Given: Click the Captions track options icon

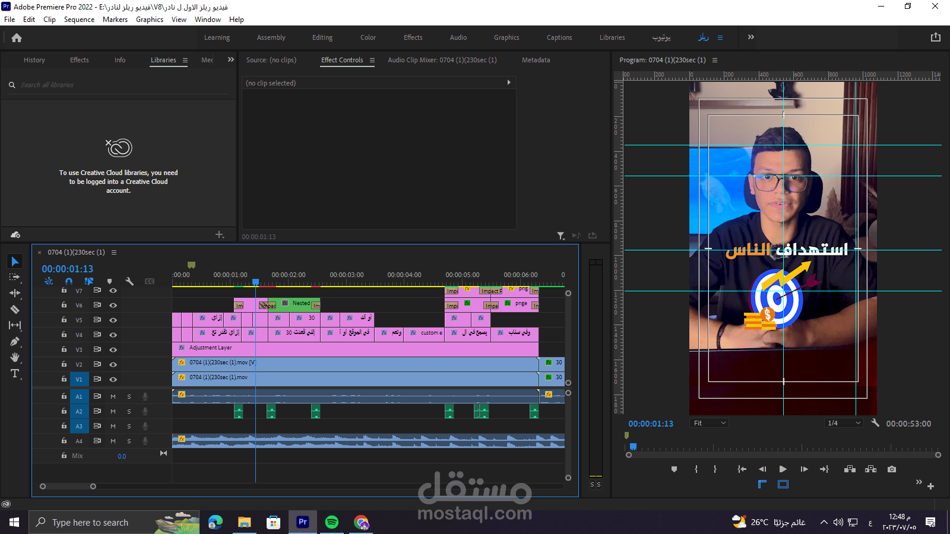Looking at the screenshot, I should [150, 281].
